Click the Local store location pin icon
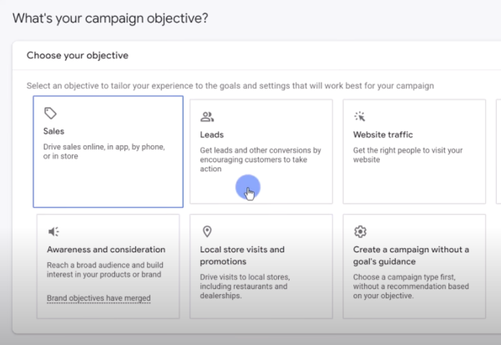 207,231
